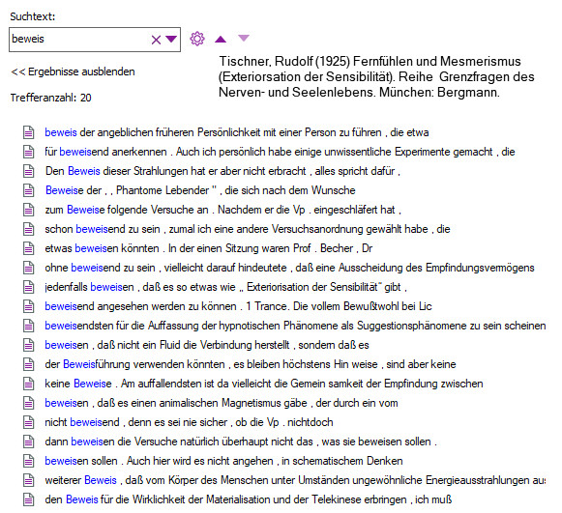The height and width of the screenshot is (513, 562).
Task: Click document icon beside 'schon beweisend zu sein'
Action: pos(29,229)
